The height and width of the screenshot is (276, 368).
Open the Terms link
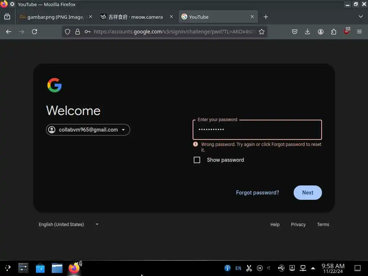[323, 225]
